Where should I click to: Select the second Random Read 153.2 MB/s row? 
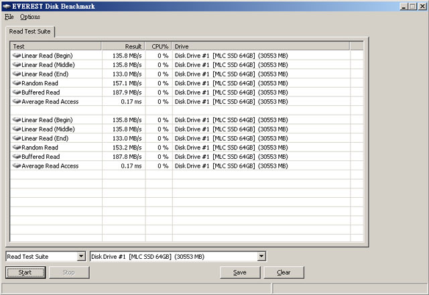(x=134, y=147)
